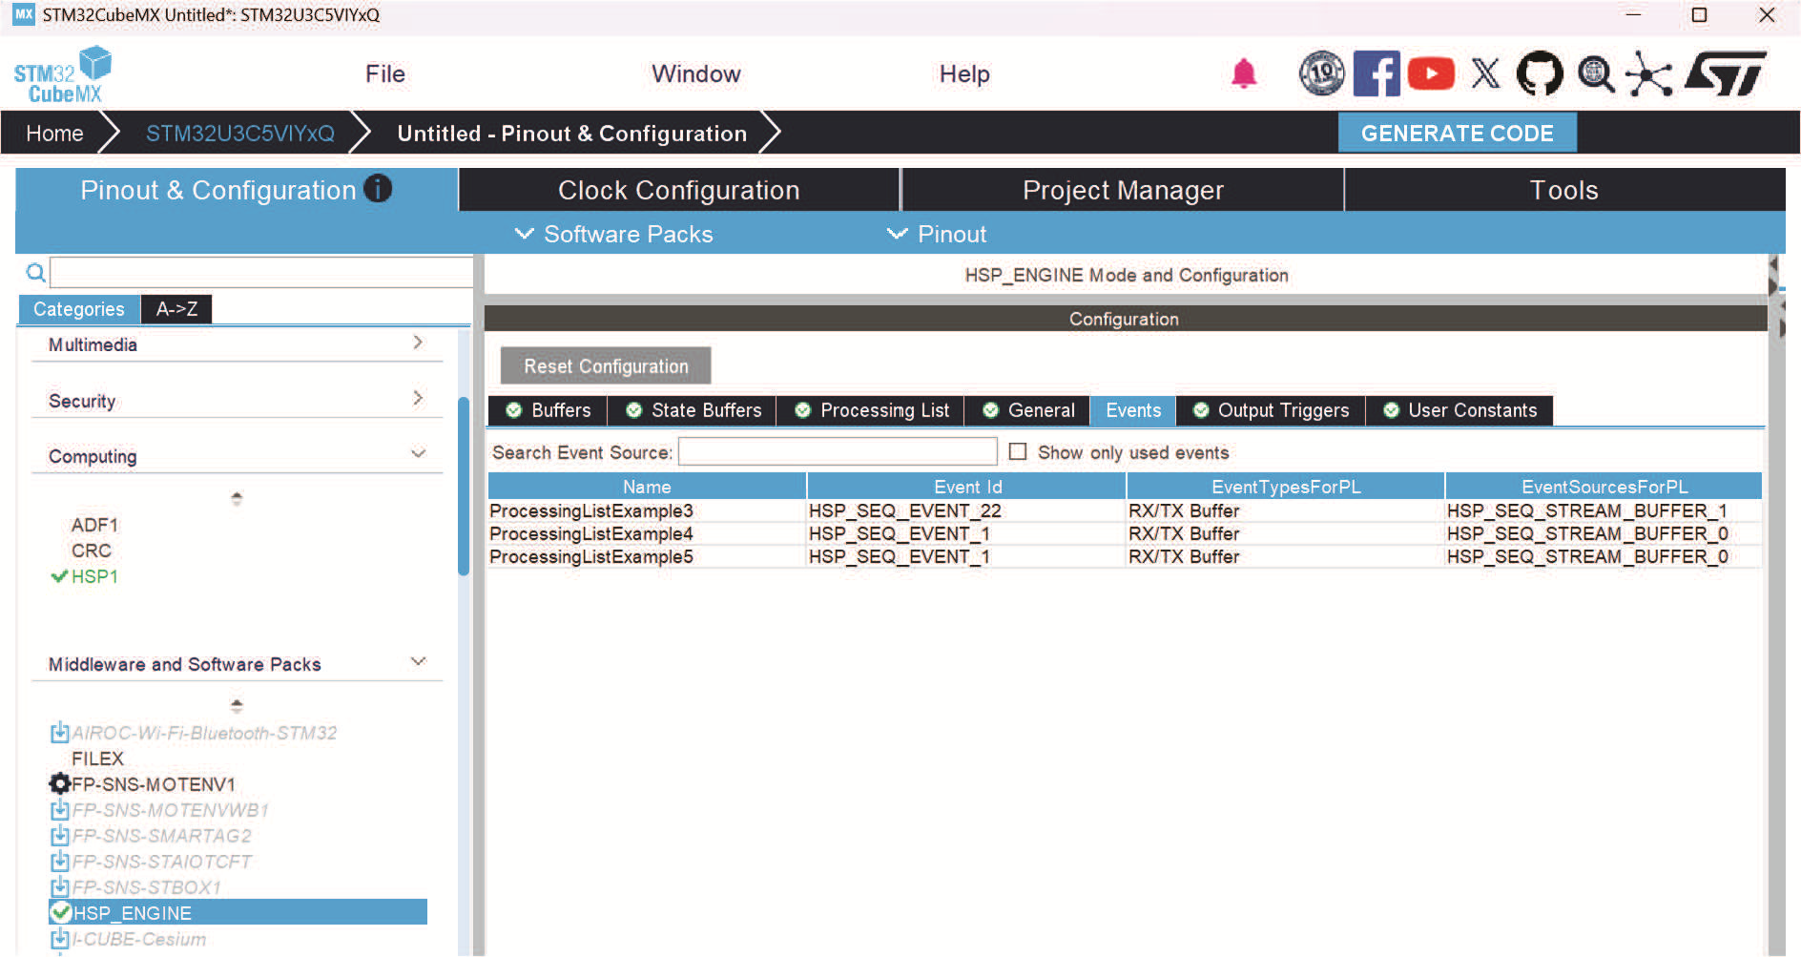Viewport: 1801px width, 957px height.
Task: Click the ST community network icon
Action: tap(1649, 73)
